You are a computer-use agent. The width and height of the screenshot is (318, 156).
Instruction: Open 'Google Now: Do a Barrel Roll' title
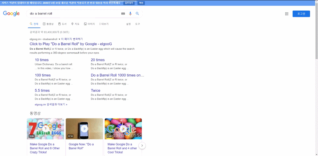[81, 146]
